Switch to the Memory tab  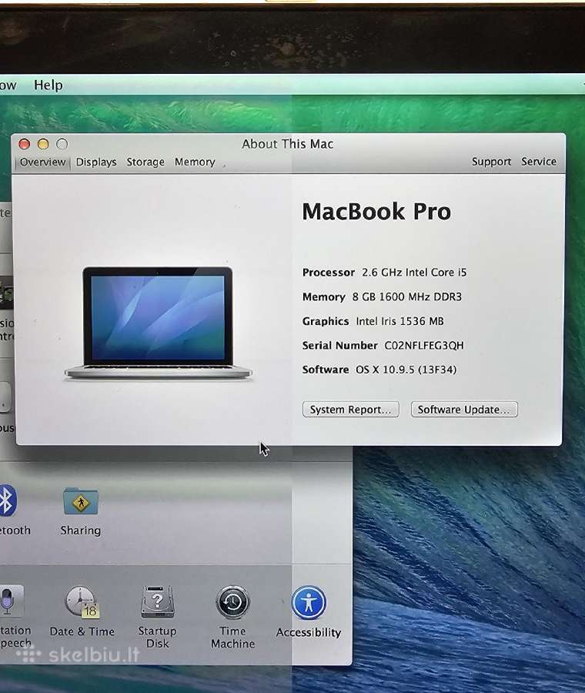(x=195, y=162)
